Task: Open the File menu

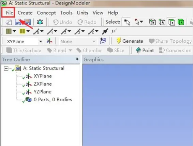Action: pos(10,13)
